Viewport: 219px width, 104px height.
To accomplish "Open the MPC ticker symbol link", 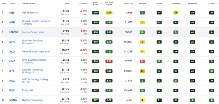I will click(12, 42).
